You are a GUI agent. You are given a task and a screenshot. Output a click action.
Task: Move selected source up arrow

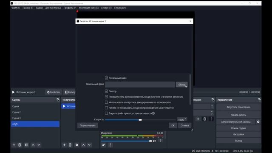tap(83, 145)
